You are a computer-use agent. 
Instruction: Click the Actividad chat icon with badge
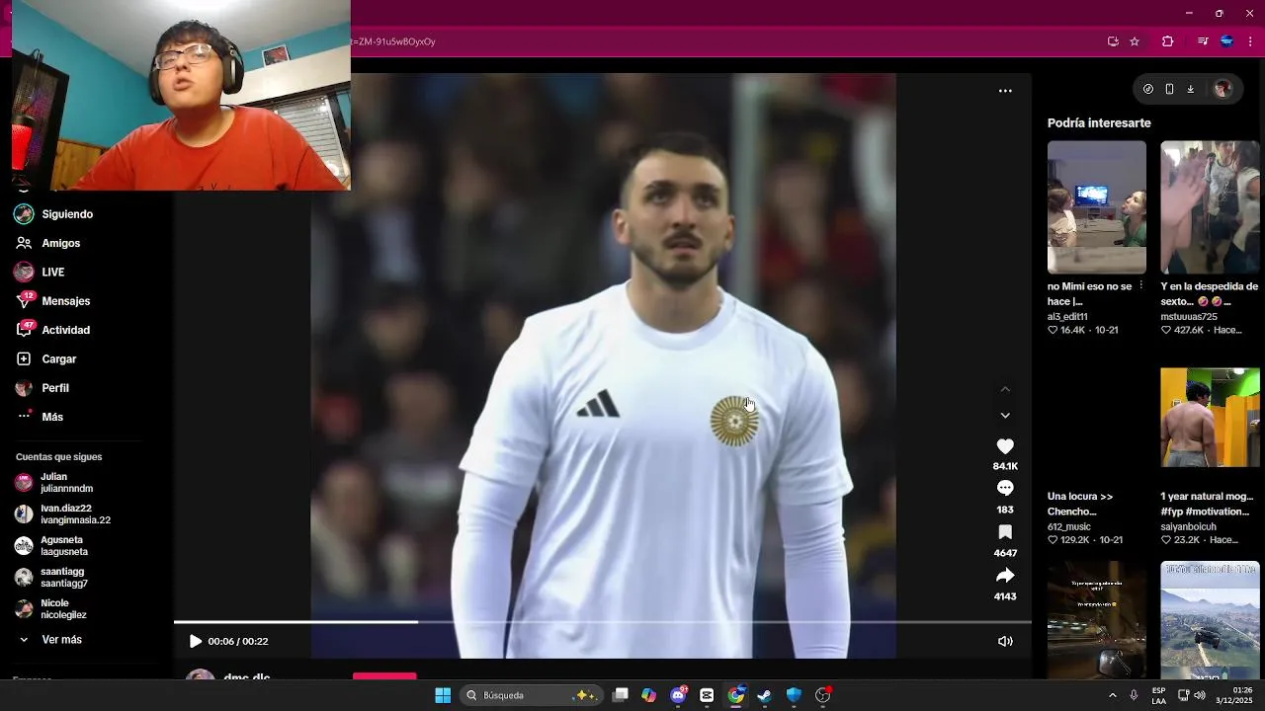tap(25, 330)
